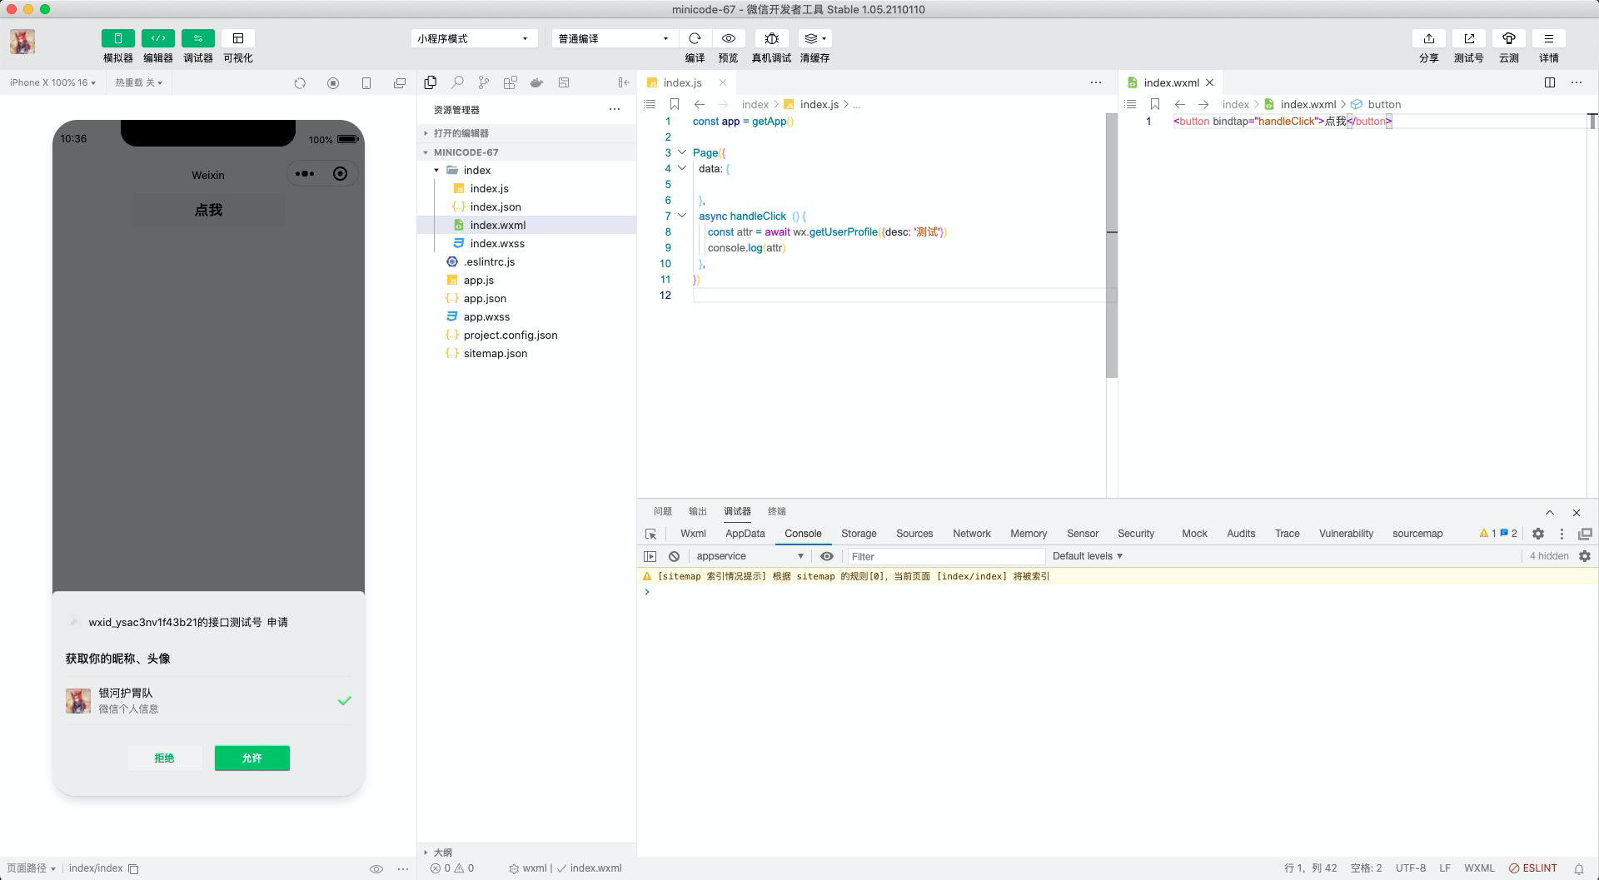The width and height of the screenshot is (1599, 880).
Task: Toggle console live expression eye
Action: tap(827, 556)
